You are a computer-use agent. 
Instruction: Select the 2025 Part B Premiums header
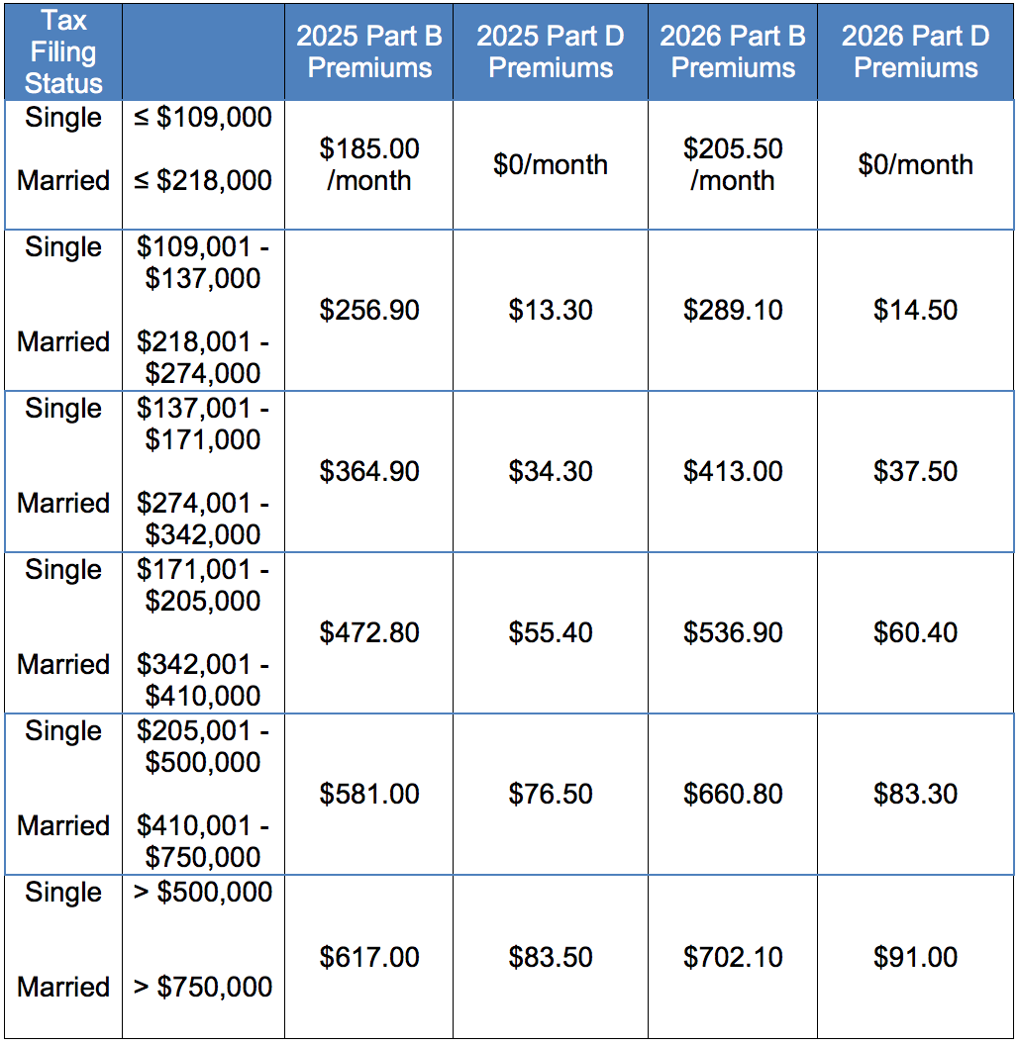click(x=368, y=51)
